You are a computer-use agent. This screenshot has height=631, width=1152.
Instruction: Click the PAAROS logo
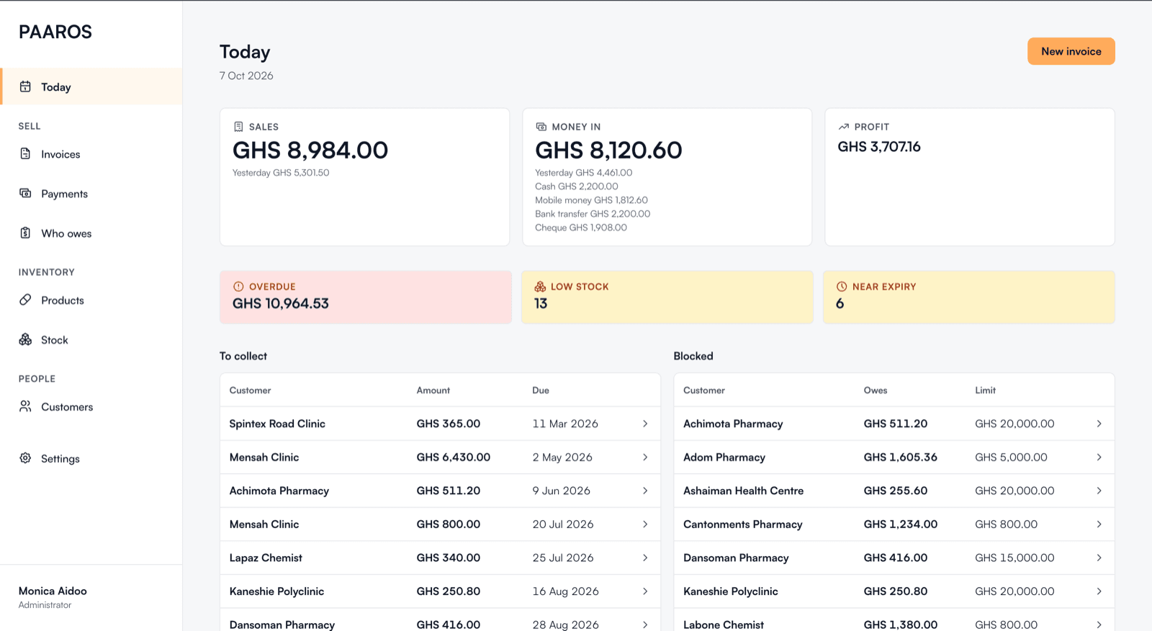pyautogui.click(x=55, y=32)
